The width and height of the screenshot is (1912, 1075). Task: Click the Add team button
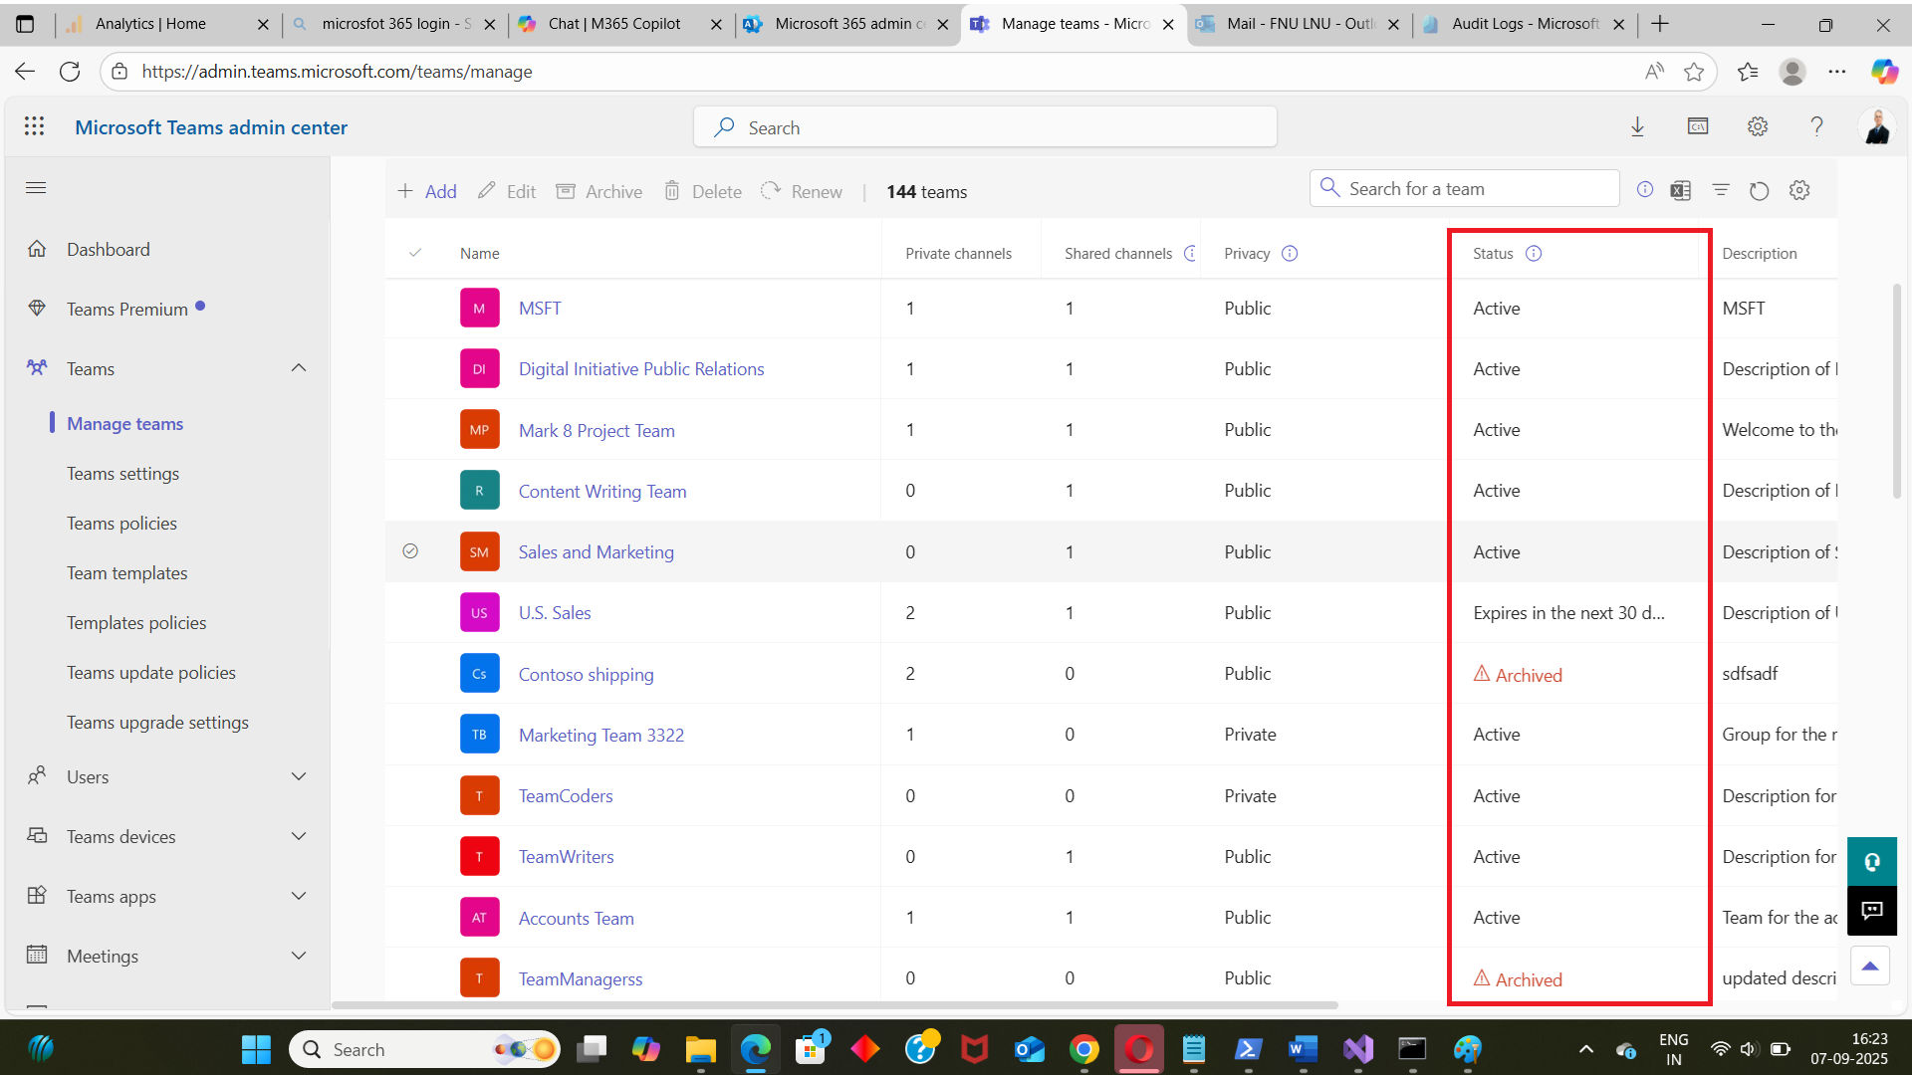tap(427, 192)
